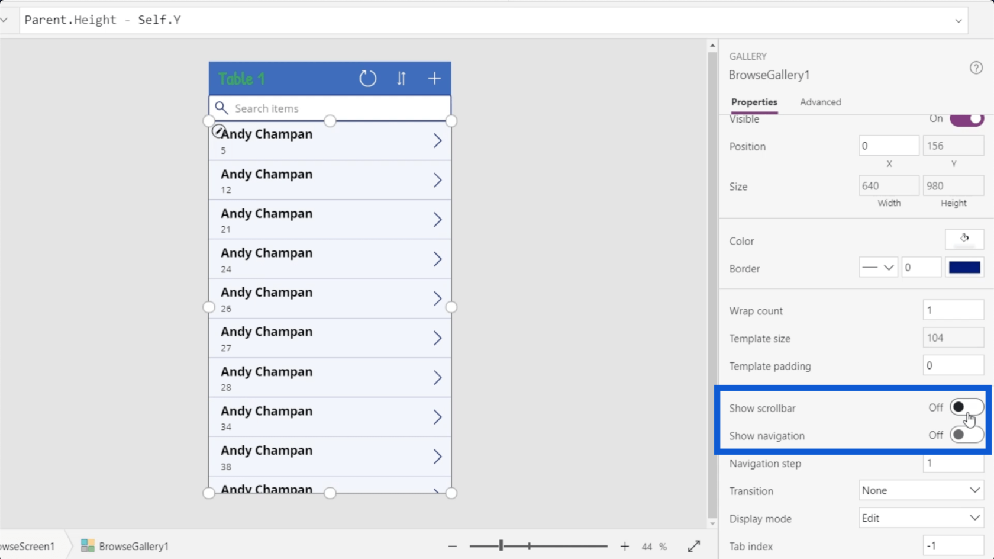The width and height of the screenshot is (994, 559).
Task: Click the Search items box
Action: tap(330, 108)
